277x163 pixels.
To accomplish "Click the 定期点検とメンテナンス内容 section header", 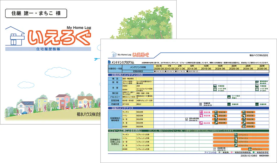I will [x=188, y=75].
